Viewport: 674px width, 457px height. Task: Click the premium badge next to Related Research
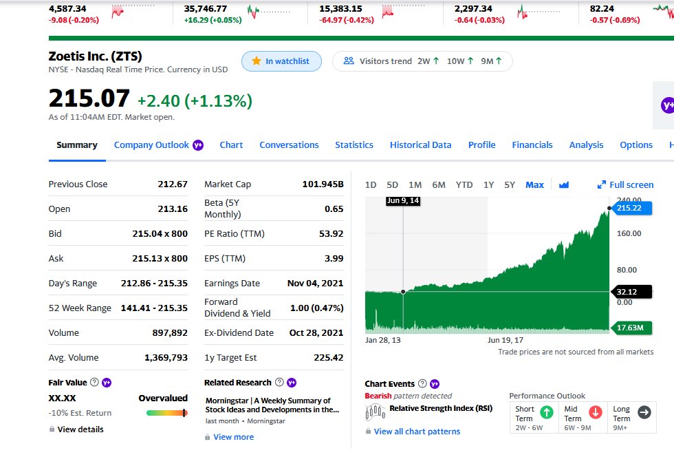click(x=292, y=383)
